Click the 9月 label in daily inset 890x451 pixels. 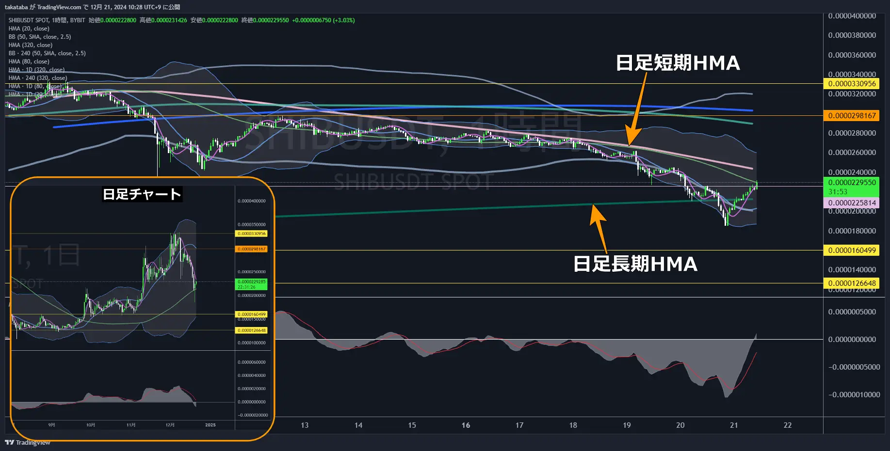[x=51, y=425]
